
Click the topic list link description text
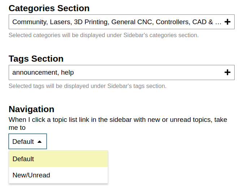[x=118, y=124]
